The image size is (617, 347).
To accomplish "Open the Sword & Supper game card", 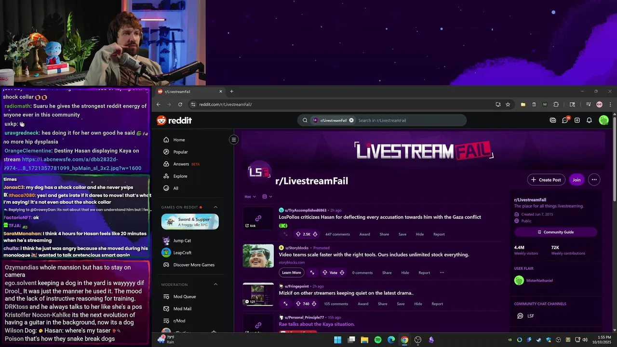I will click(190, 222).
